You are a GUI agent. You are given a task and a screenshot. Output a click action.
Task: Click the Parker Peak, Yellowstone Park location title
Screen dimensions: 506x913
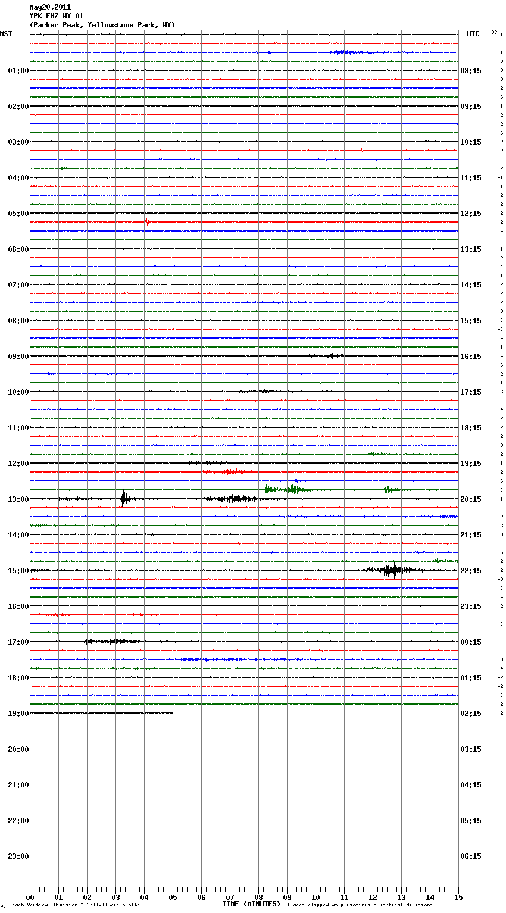pyautogui.click(x=102, y=25)
